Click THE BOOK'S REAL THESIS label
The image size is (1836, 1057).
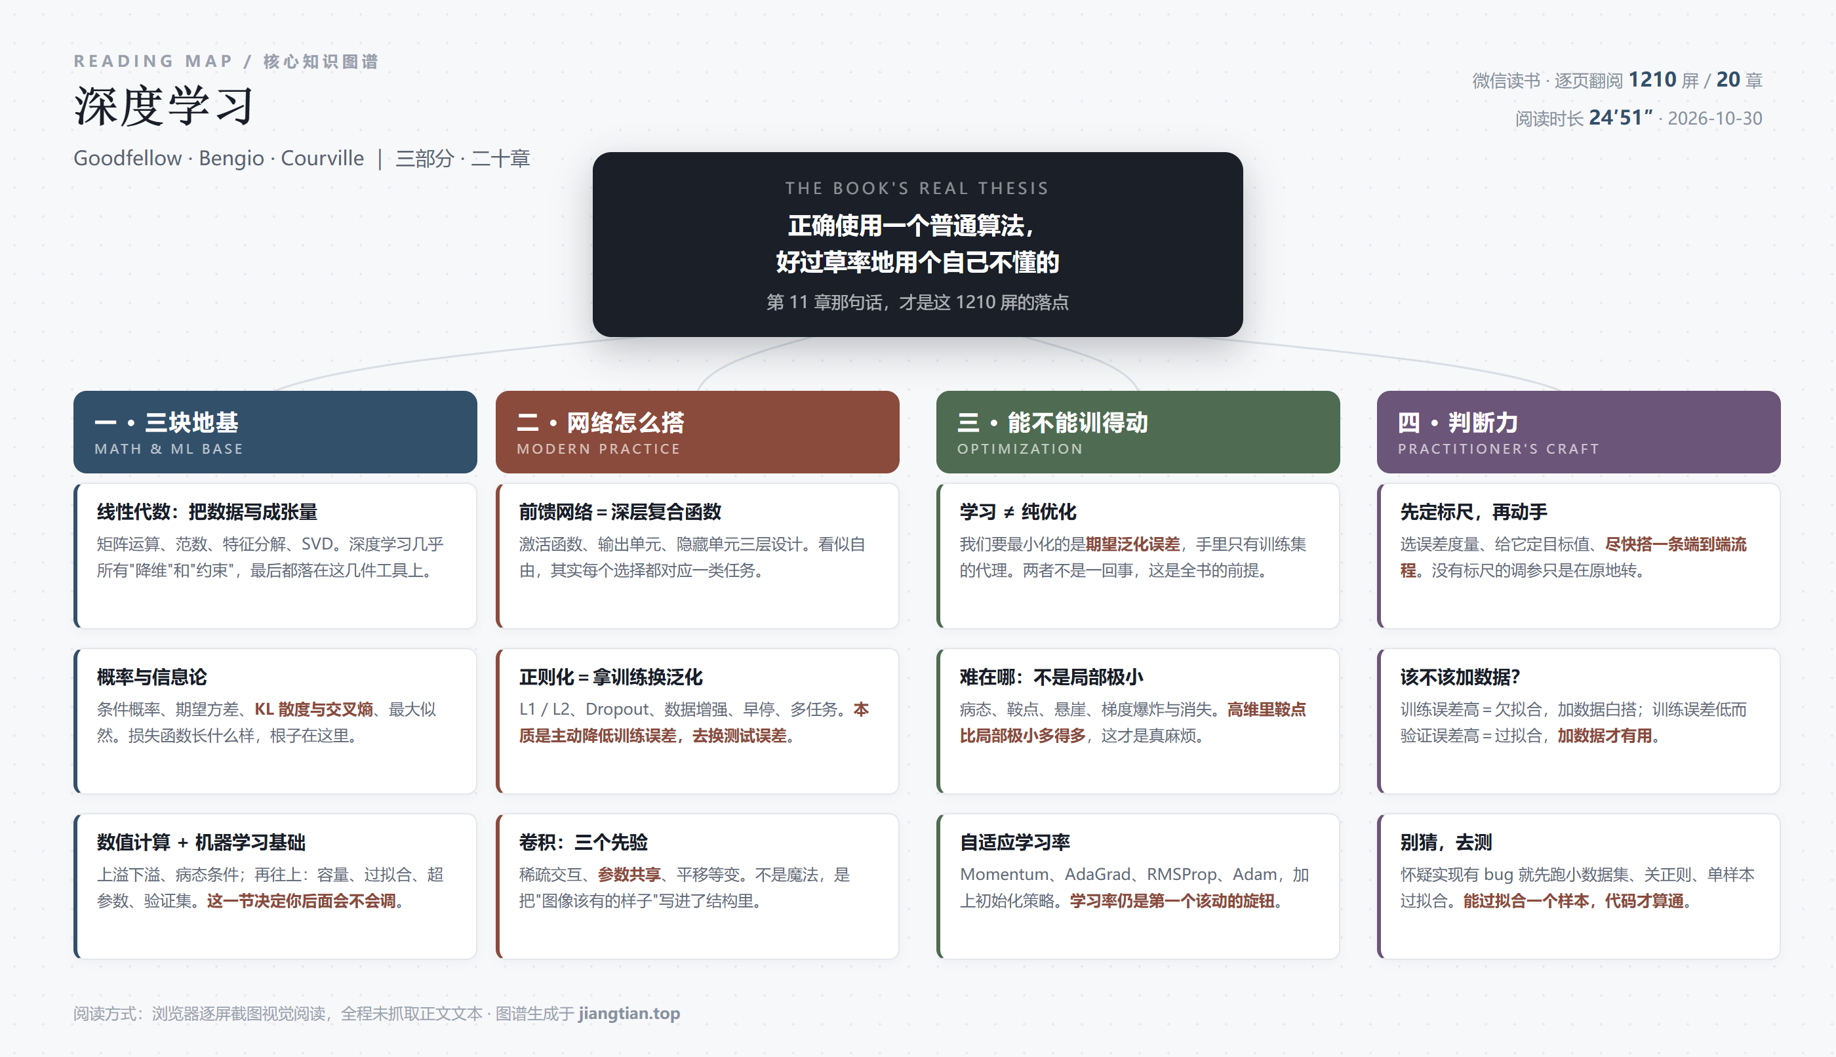[x=917, y=188]
